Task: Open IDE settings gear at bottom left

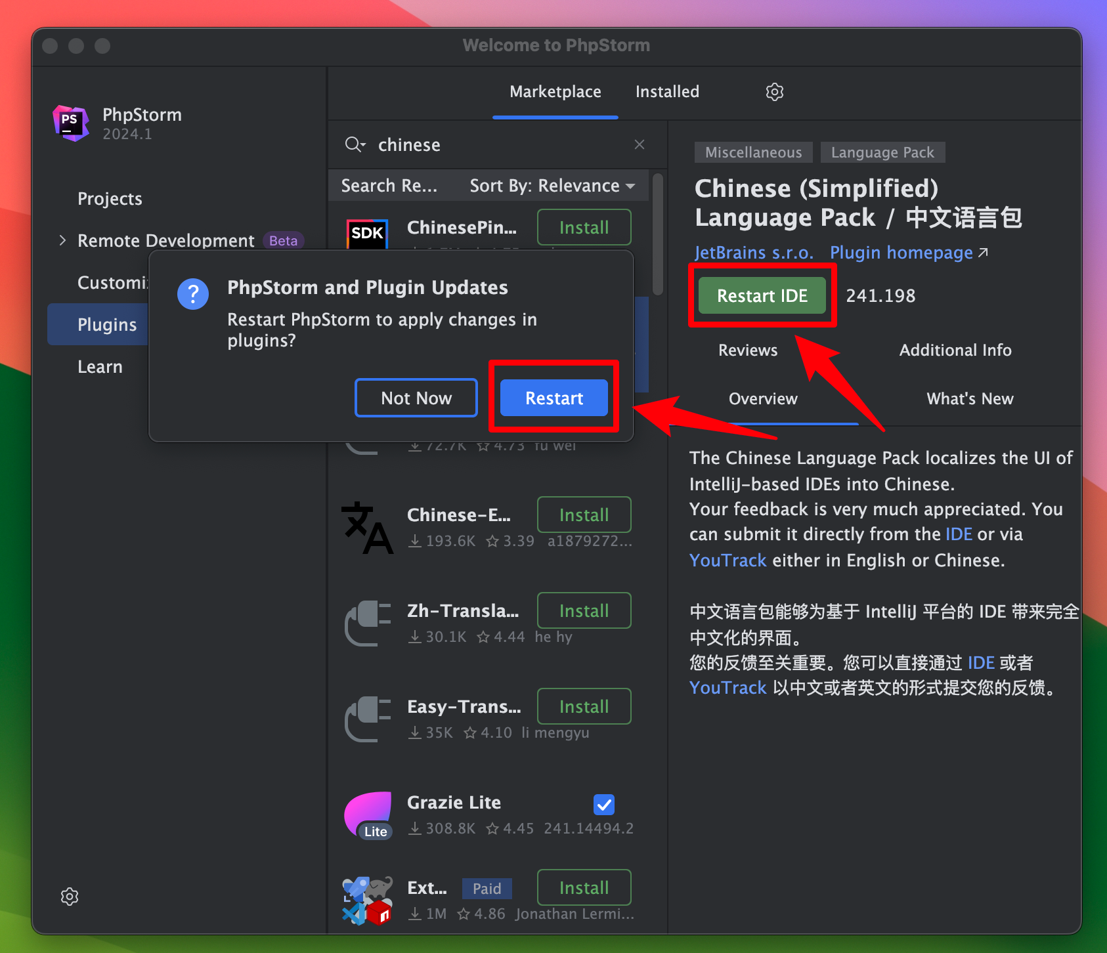Action: 70,897
